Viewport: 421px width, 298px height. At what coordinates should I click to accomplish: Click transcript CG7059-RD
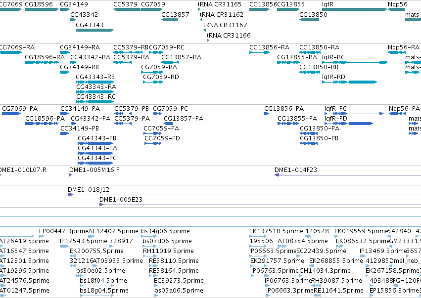[x=161, y=77]
